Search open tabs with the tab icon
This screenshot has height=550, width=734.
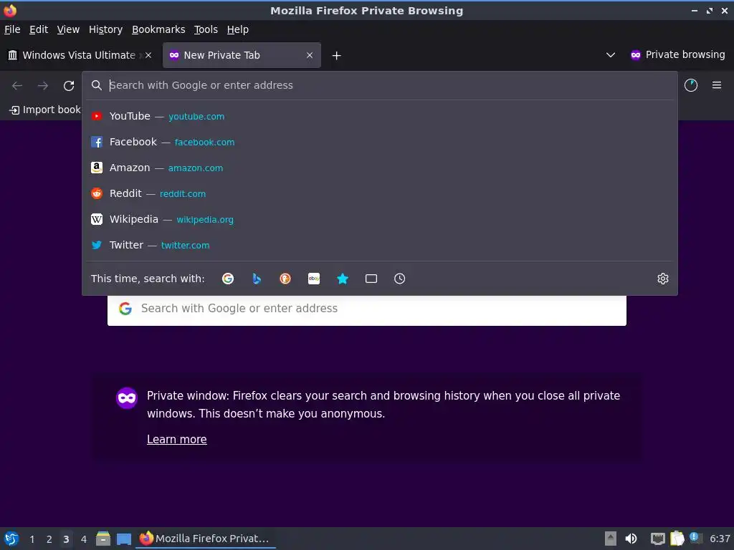pyautogui.click(x=371, y=279)
